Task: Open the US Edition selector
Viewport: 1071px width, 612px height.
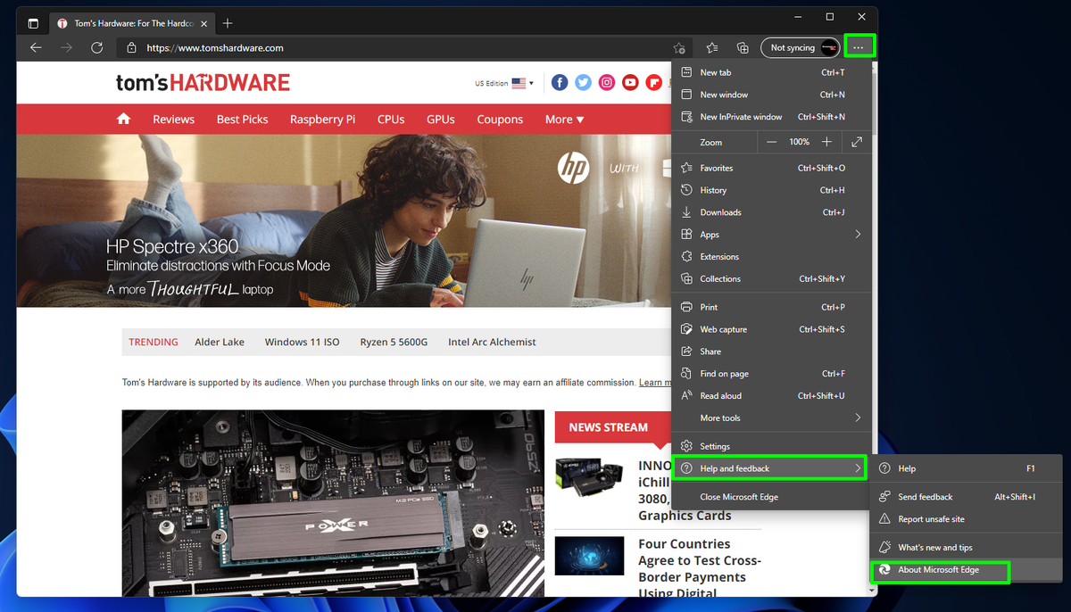Action: click(504, 83)
